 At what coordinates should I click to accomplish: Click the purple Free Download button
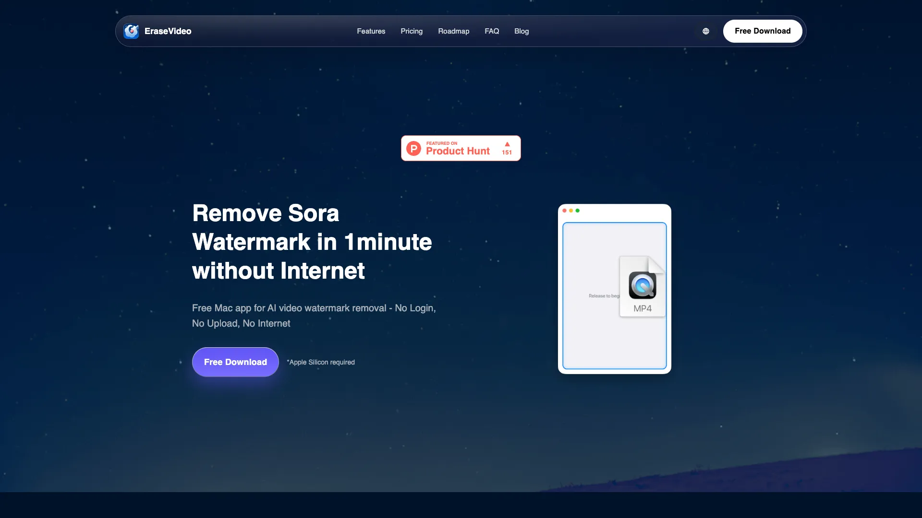[x=235, y=362]
